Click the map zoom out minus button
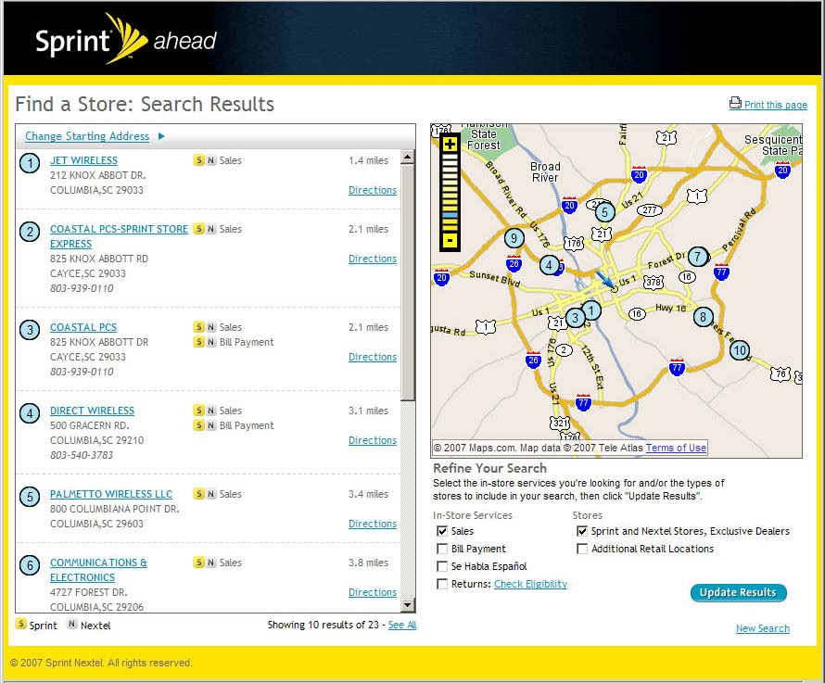Image resolution: width=825 pixels, height=683 pixels. point(450,241)
